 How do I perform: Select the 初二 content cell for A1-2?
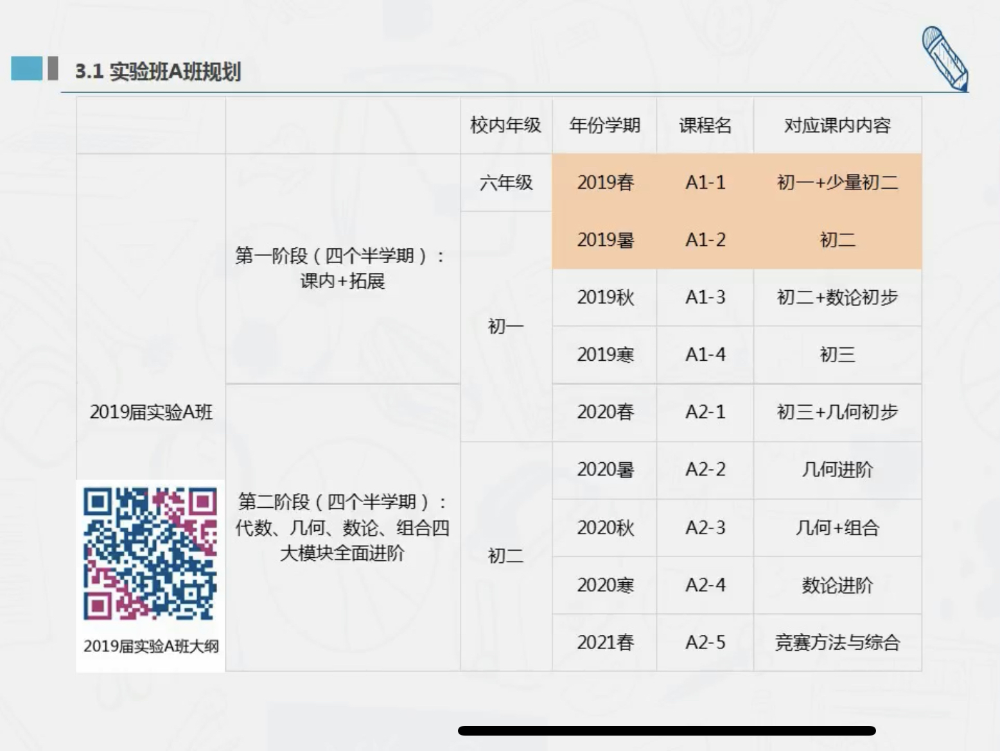[838, 240]
